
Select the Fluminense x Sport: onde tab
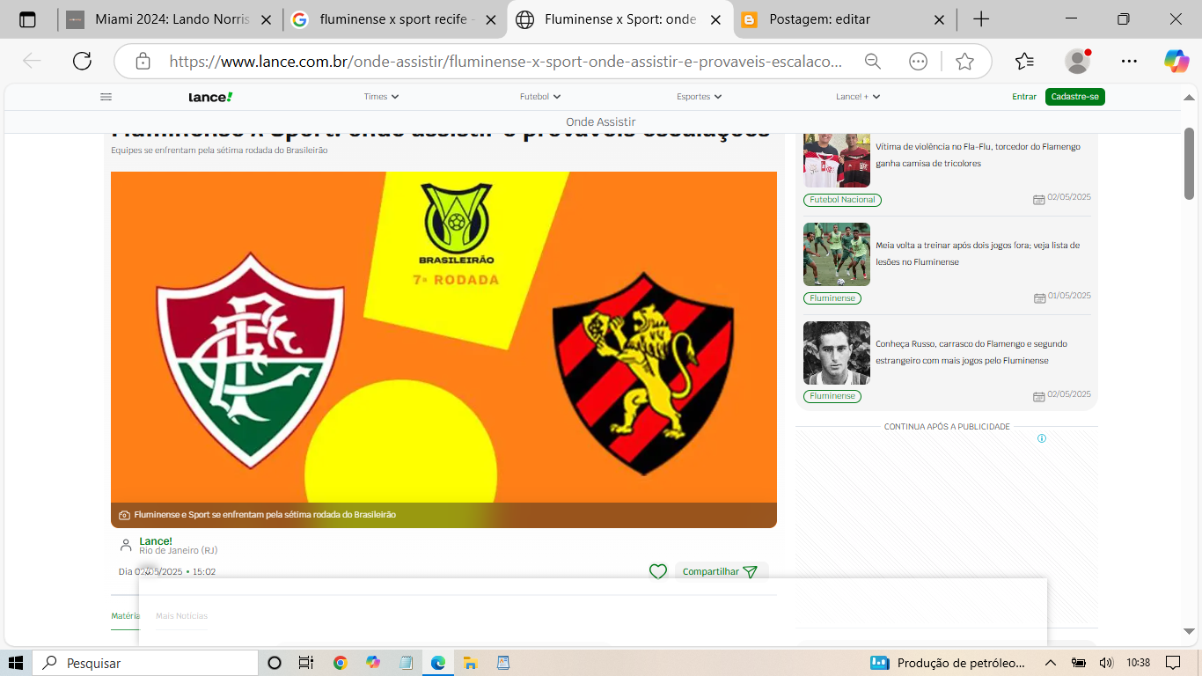pyautogui.click(x=619, y=19)
